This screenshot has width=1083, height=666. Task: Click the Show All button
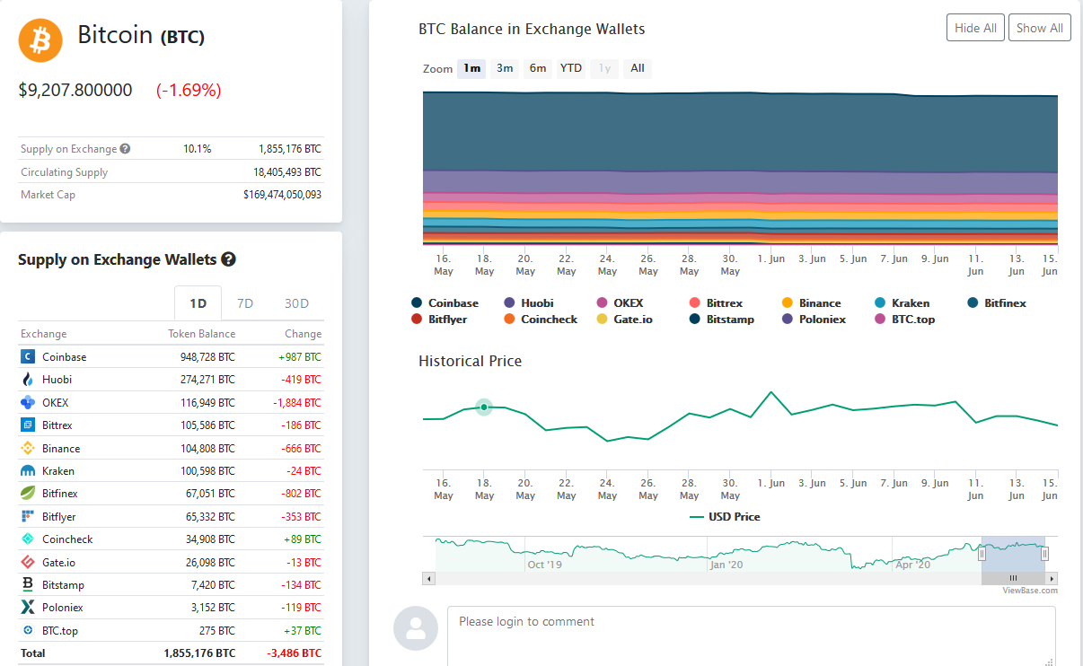tap(1040, 28)
